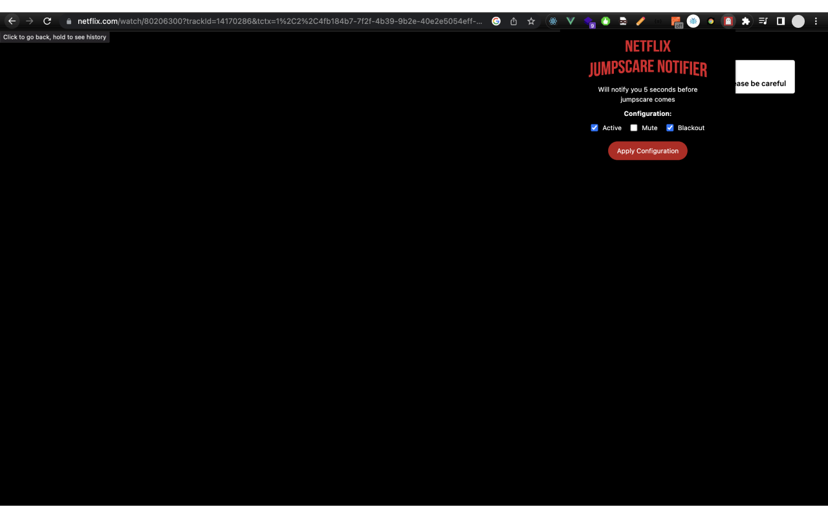Click the green thumbs-up extension icon
The height and width of the screenshot is (518, 828).
tap(605, 21)
